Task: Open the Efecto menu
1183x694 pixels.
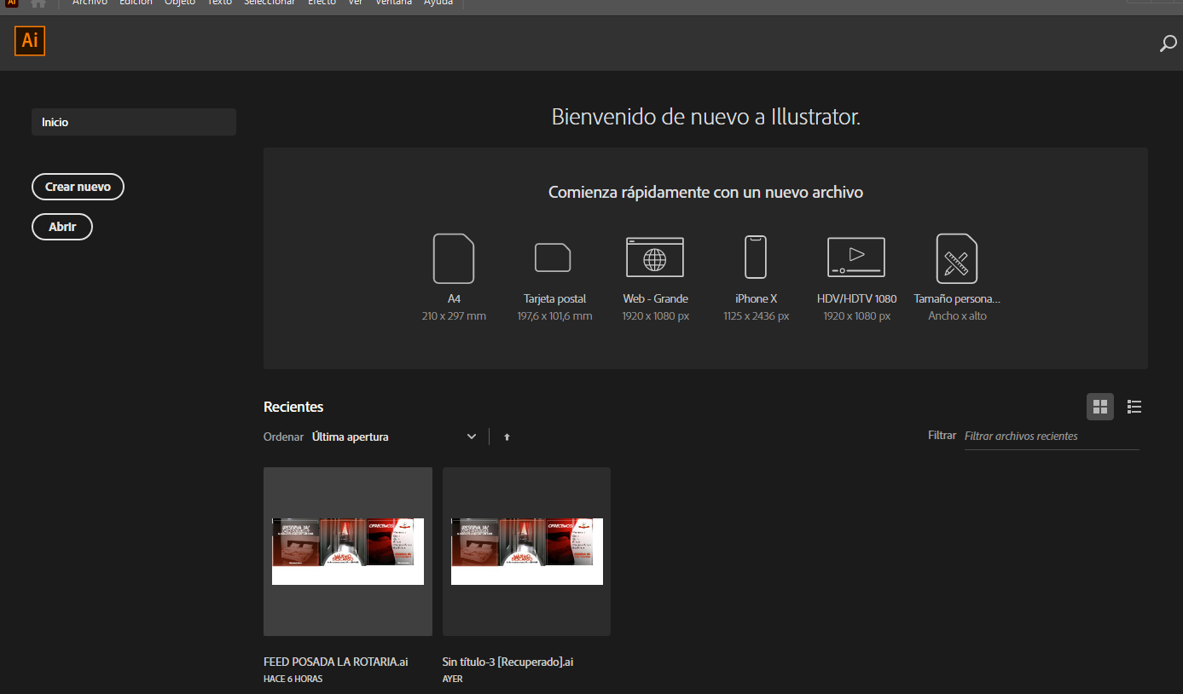Action: point(322,3)
